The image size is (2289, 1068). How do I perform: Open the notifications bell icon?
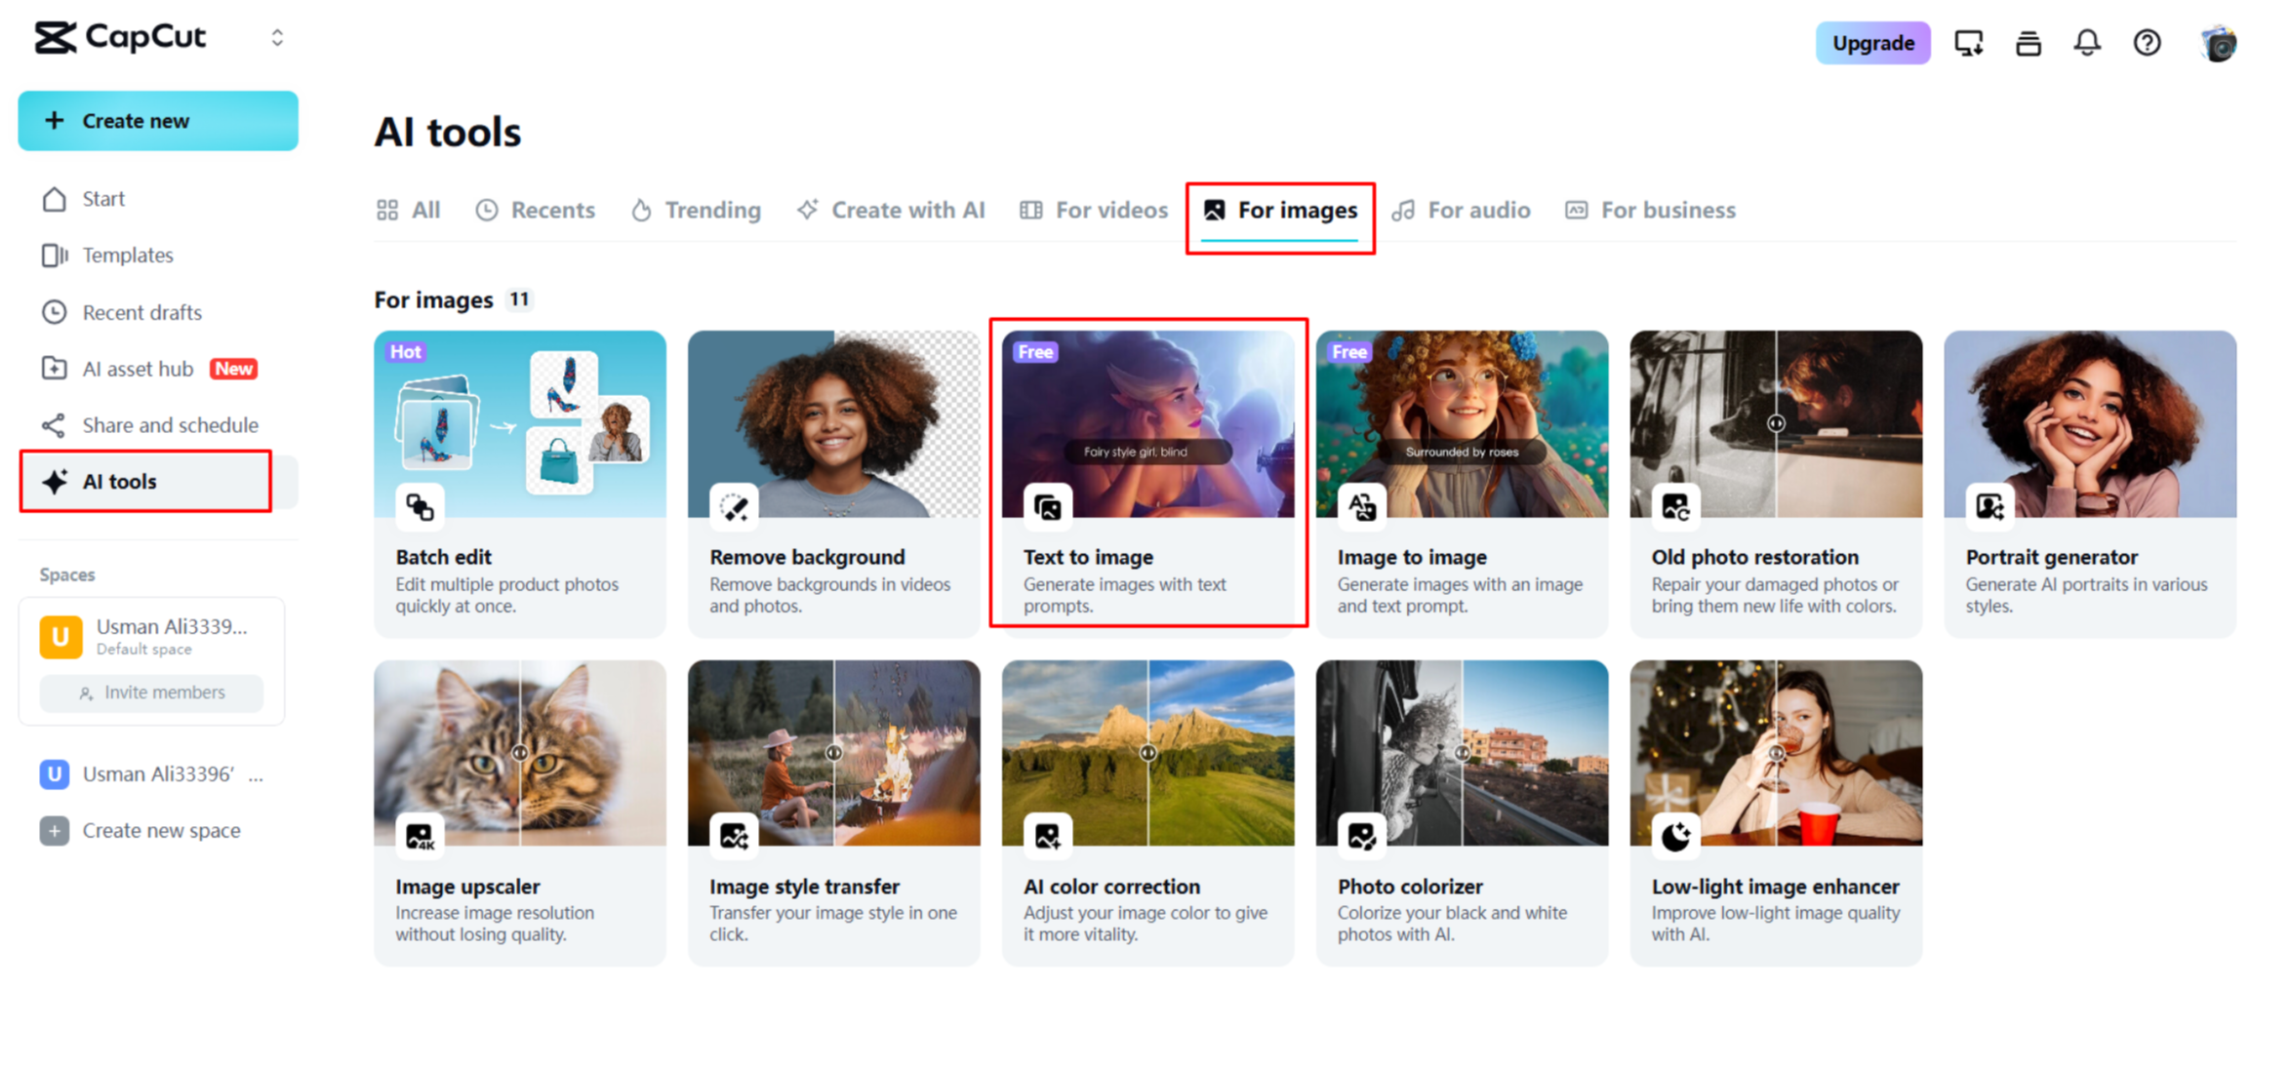point(2088,43)
